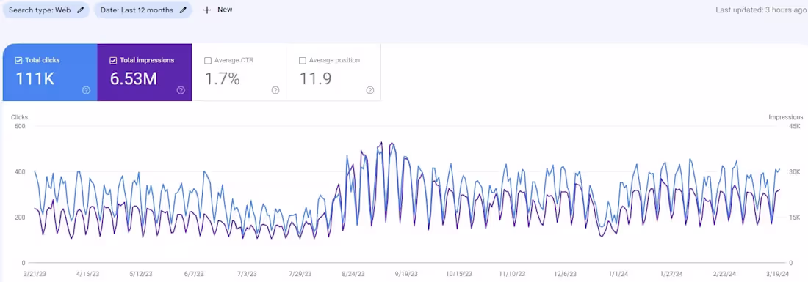Select the 11.9 average position value
Image resolution: width=808 pixels, height=282 pixels.
tap(315, 78)
